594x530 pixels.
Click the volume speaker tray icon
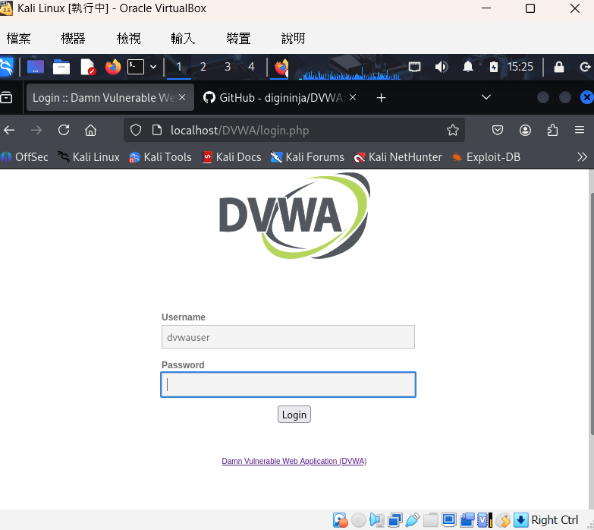441,67
